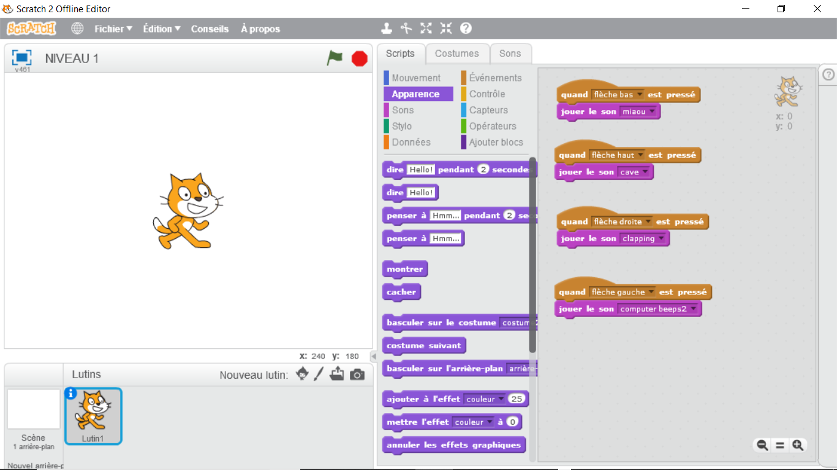Stop all scripts with red stop sign
The width and height of the screenshot is (837, 470).
(360, 59)
